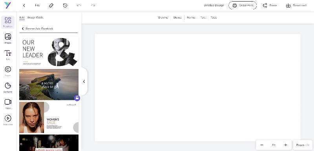Open the Text sidebar panel
This screenshot has height=151, width=314.
(8, 55)
